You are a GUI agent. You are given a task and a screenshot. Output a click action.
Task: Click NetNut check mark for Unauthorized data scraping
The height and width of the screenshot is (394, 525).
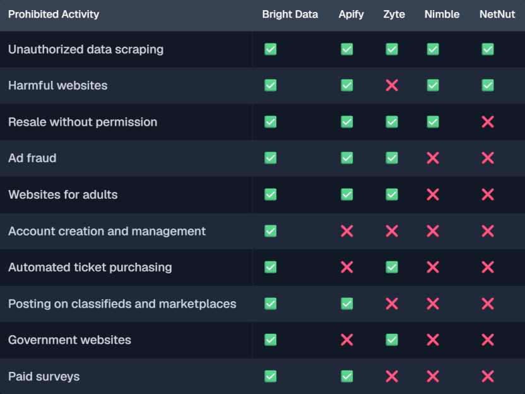click(x=488, y=49)
